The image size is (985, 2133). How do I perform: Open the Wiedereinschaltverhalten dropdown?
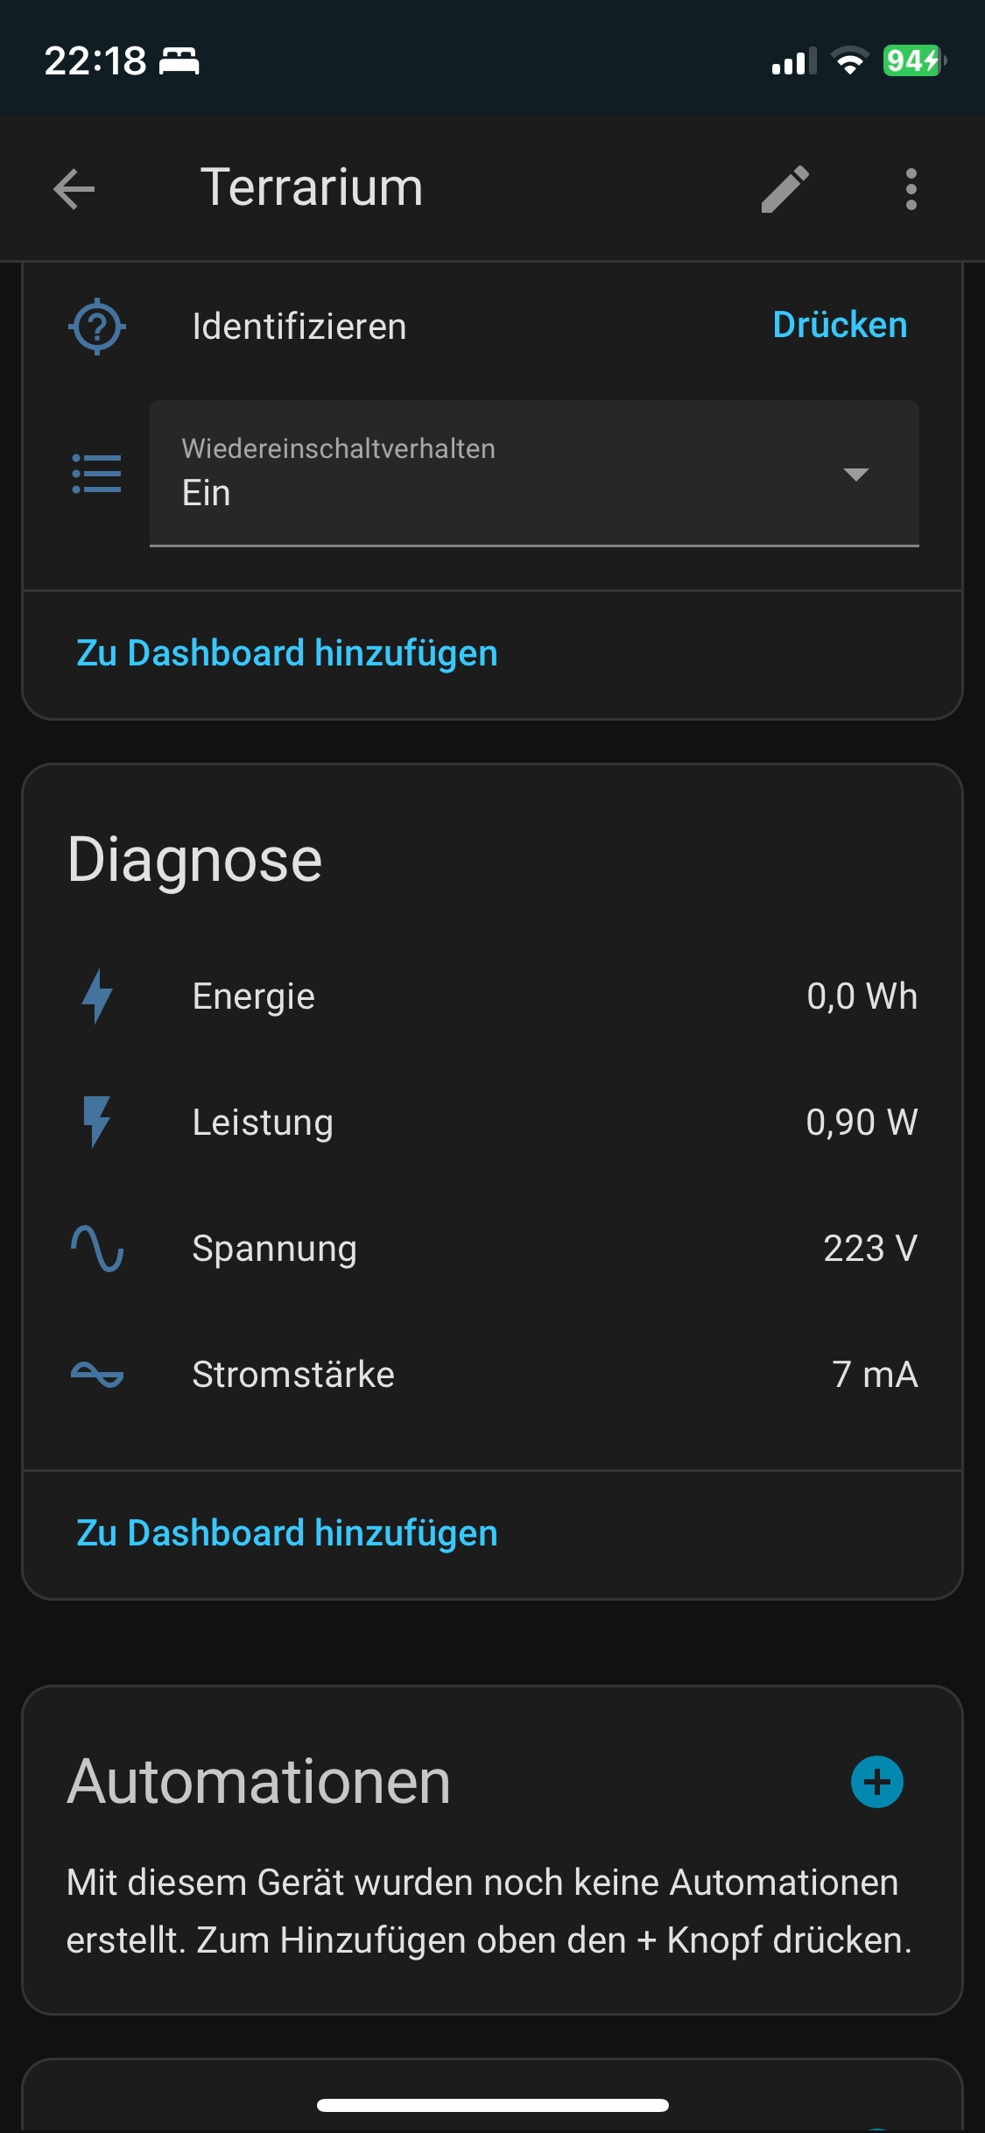pos(508,474)
